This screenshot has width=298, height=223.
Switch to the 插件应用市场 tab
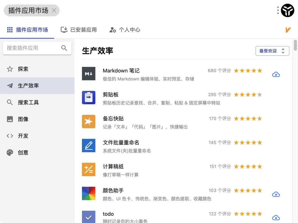[27, 30]
